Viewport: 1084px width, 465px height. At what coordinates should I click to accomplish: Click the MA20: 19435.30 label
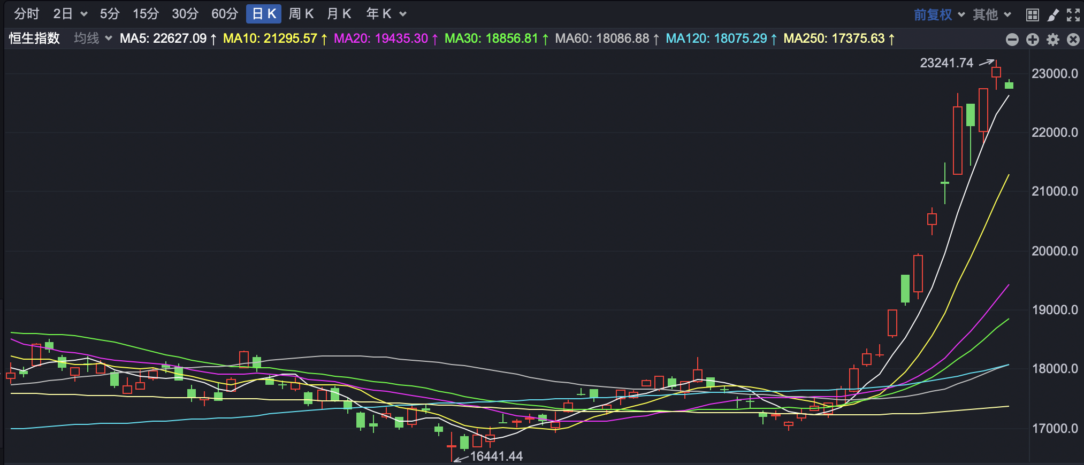(386, 38)
